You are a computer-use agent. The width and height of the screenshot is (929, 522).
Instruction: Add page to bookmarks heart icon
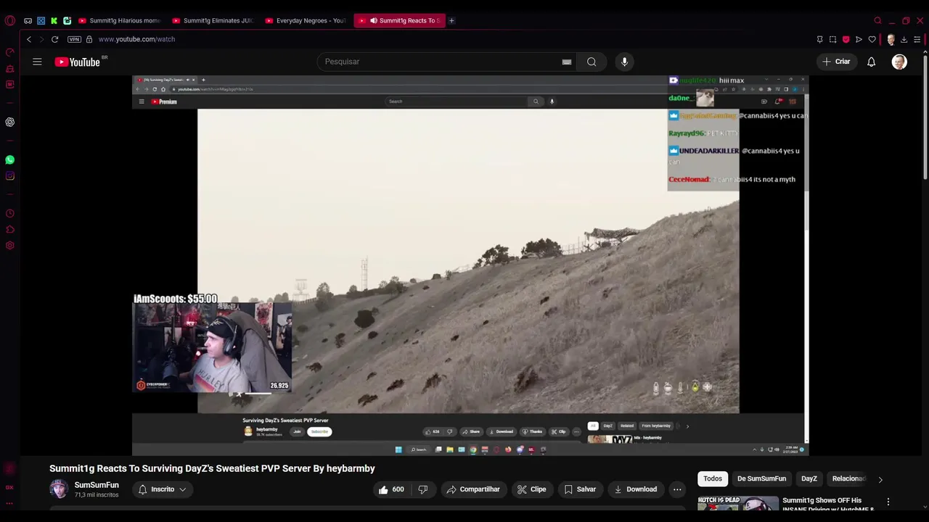click(872, 39)
